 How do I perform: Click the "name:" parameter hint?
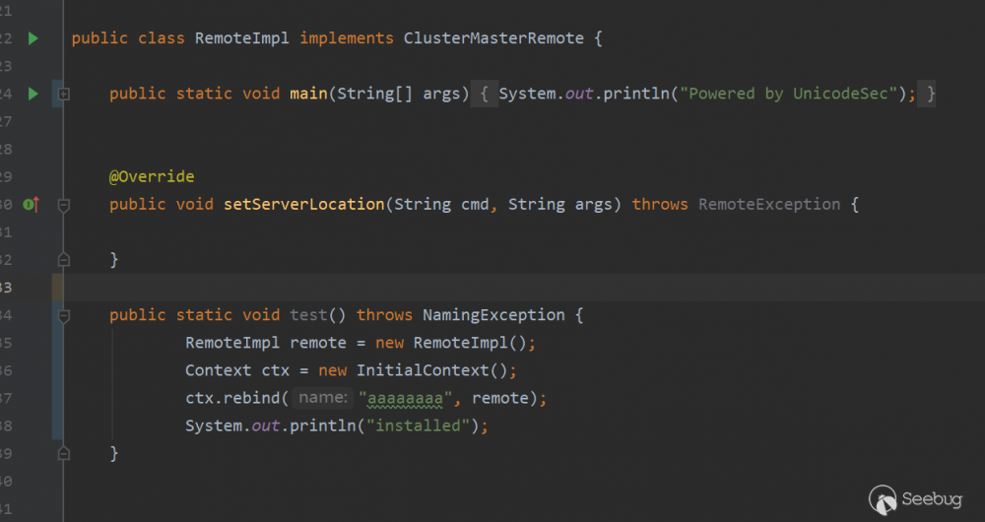tap(323, 398)
